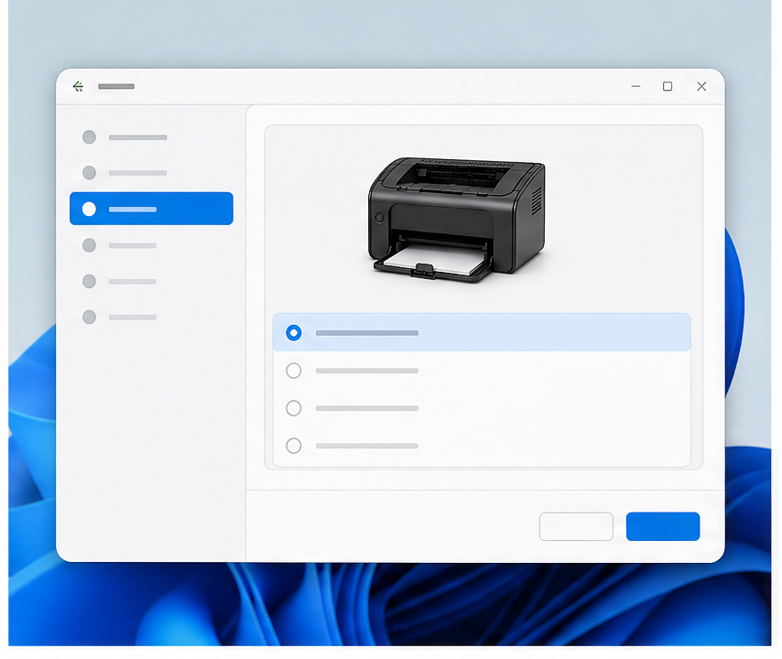Open the second sidebar item
This screenshot has width=782, height=659.
(125, 173)
